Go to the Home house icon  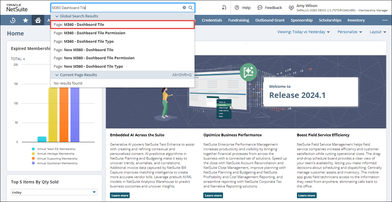point(38,20)
